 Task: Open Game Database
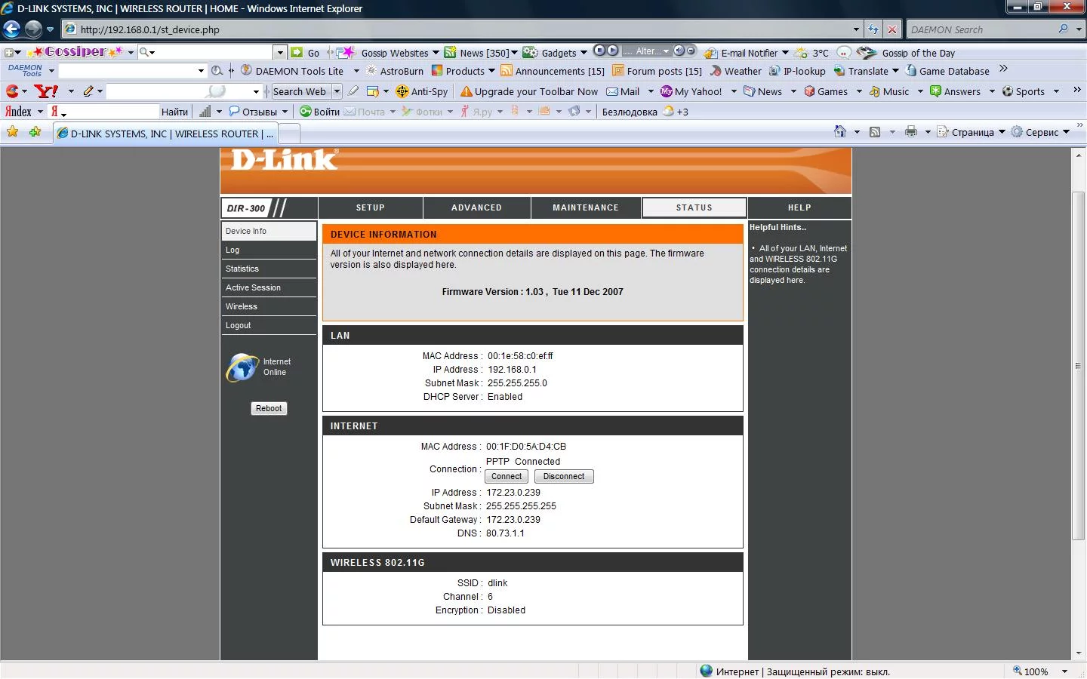click(947, 71)
